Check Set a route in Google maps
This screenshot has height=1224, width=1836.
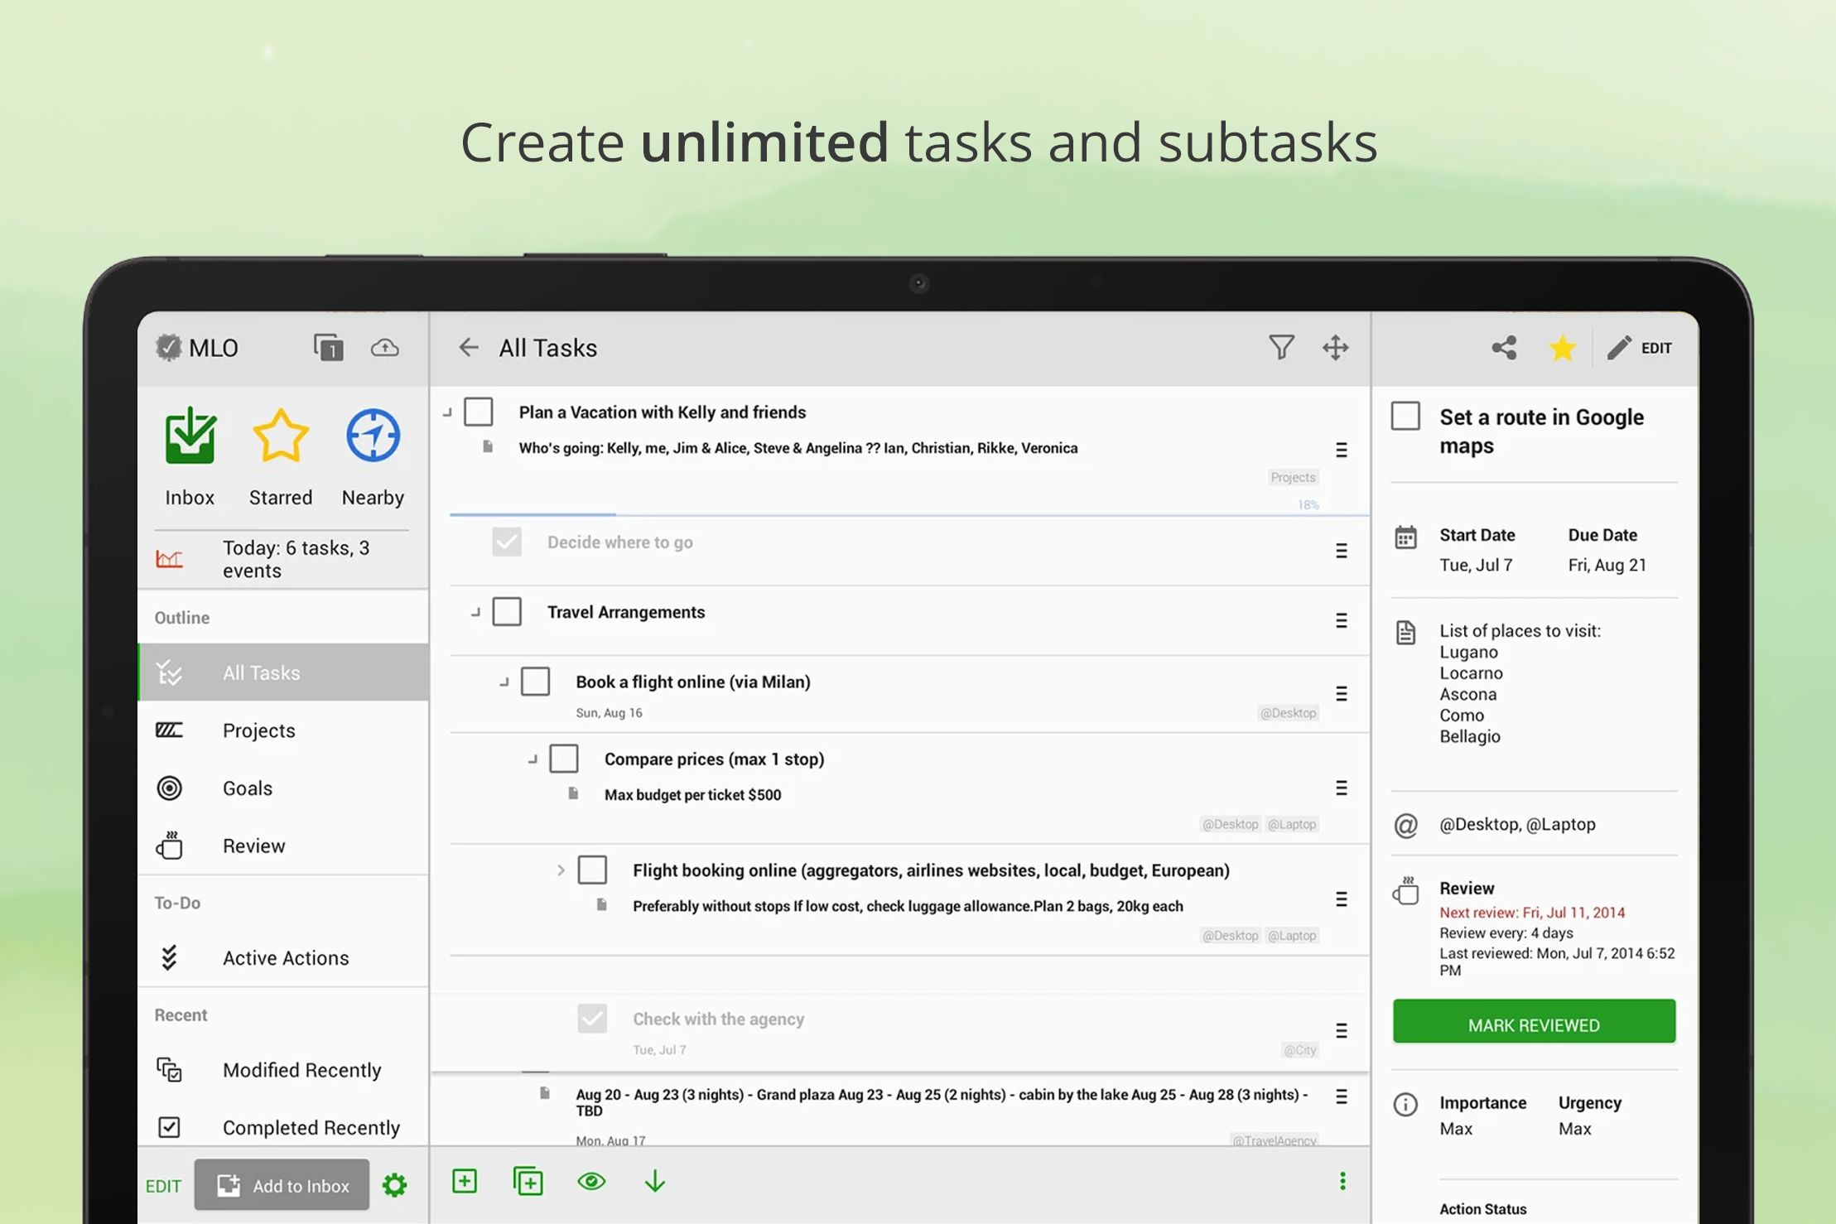[1405, 417]
